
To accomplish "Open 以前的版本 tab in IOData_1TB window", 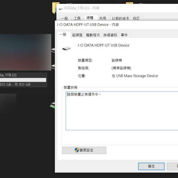I will coord(121,18).
